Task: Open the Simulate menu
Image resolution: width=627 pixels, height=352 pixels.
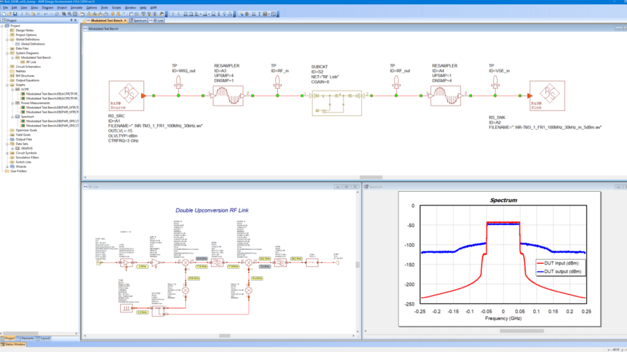Action: (77, 7)
